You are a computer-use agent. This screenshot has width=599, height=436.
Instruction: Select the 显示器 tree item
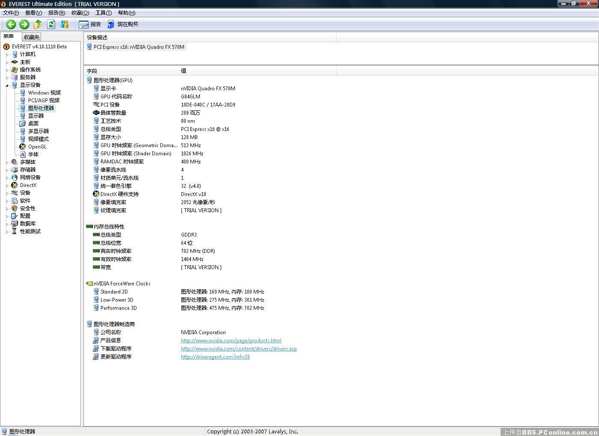36,116
